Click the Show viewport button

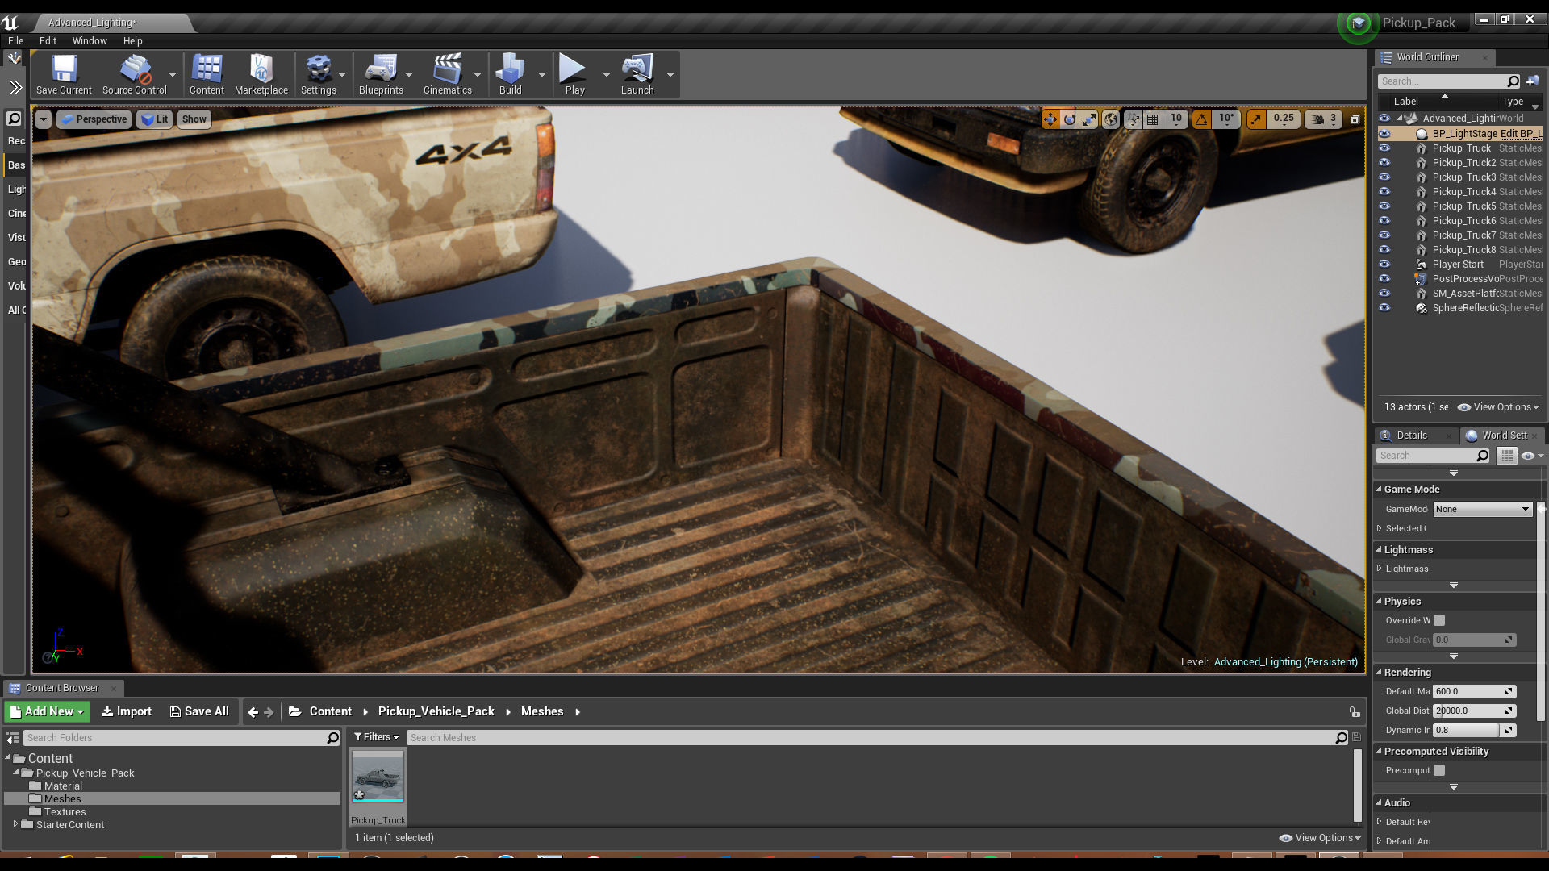(194, 119)
